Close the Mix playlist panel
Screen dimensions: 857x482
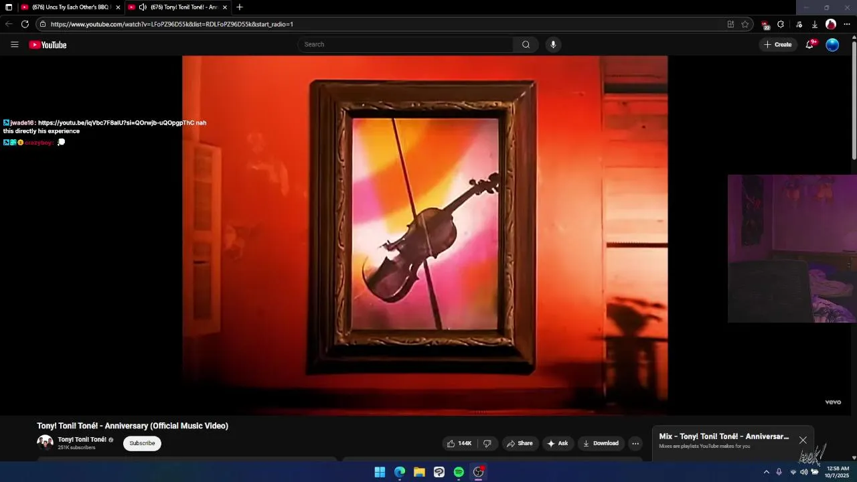point(803,440)
